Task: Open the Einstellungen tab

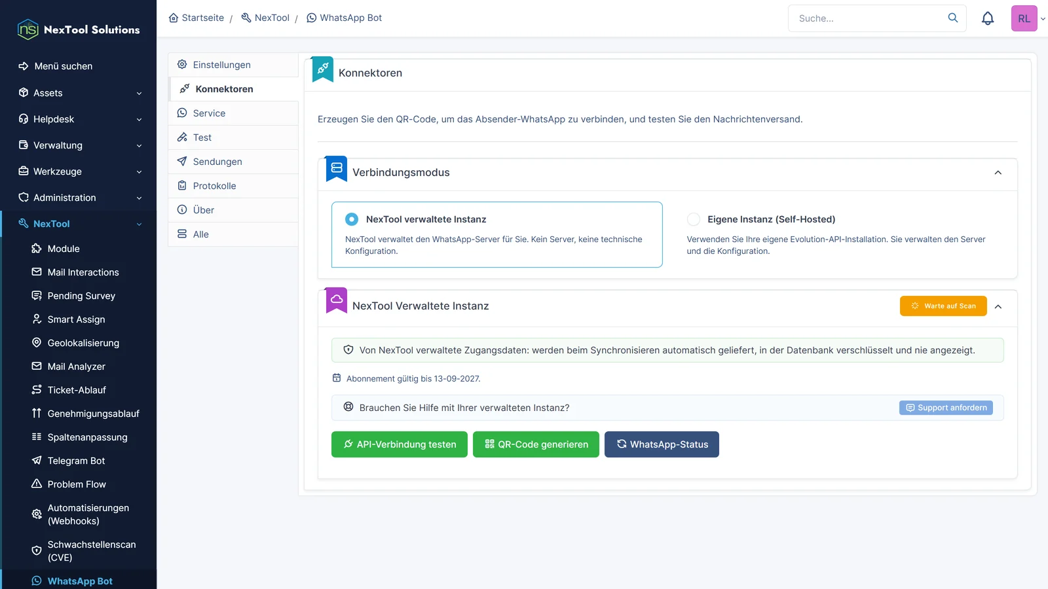Action: pos(233,65)
